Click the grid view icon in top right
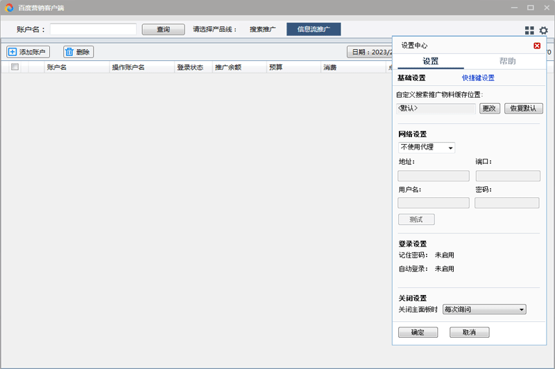This screenshot has width=555, height=369. click(529, 30)
